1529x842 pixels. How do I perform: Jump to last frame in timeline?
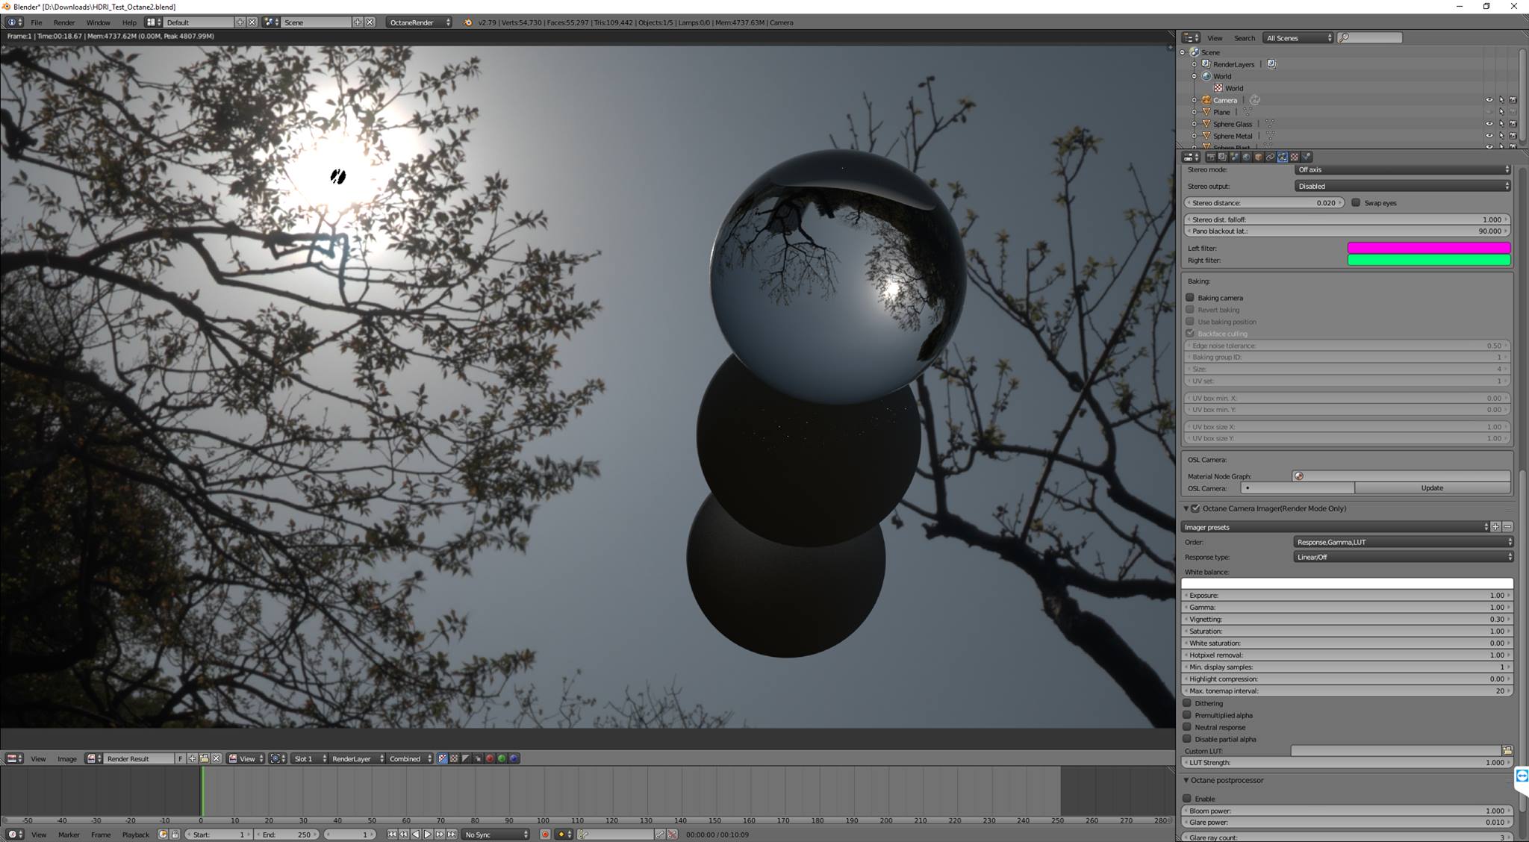pyautogui.click(x=452, y=835)
